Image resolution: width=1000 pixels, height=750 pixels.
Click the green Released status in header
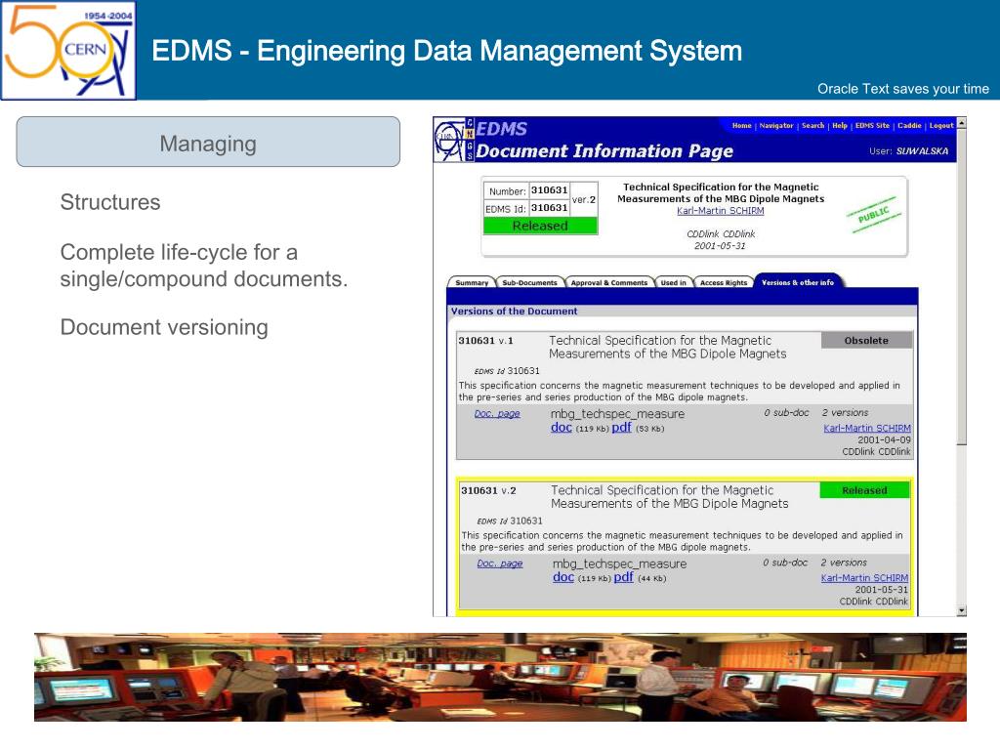[540, 226]
